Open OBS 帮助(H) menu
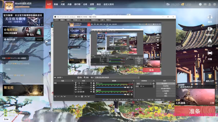218x122 pixels. [x=108, y=20]
